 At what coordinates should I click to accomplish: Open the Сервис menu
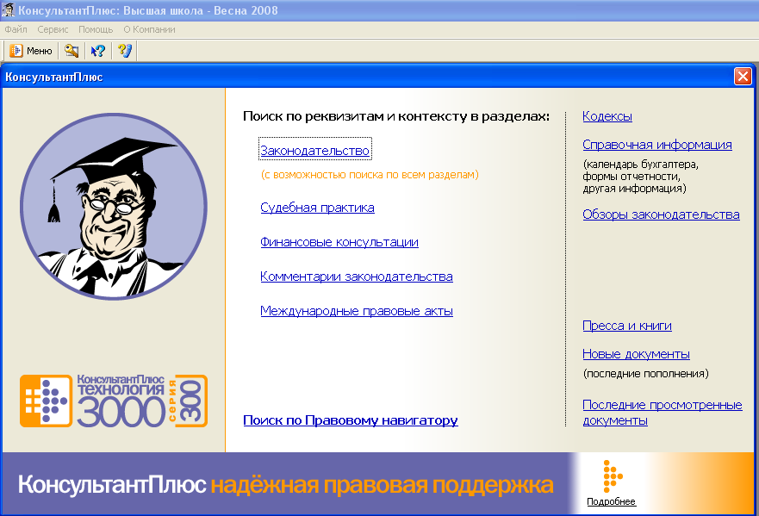[x=53, y=29]
